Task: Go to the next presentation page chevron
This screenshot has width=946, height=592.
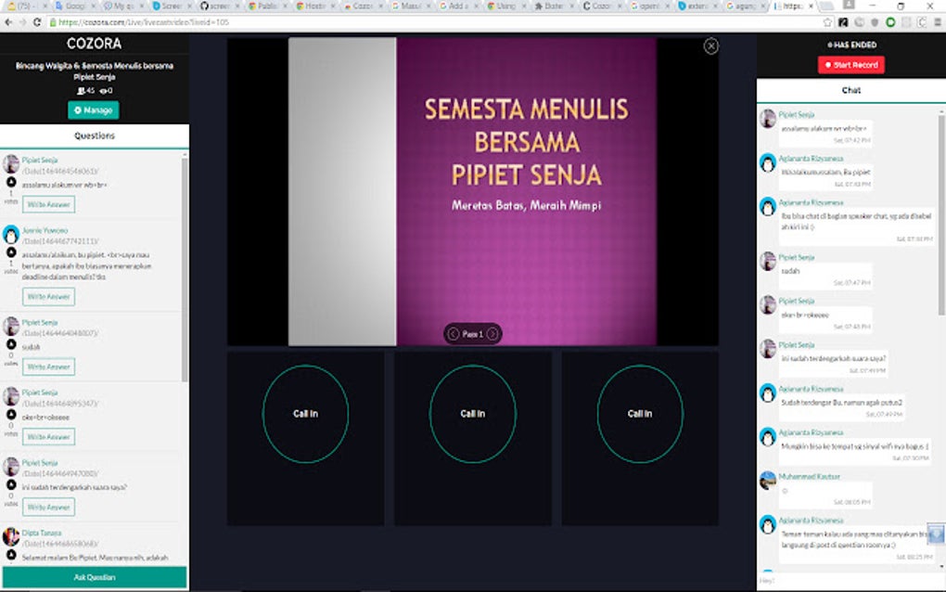Action: pyautogui.click(x=492, y=334)
